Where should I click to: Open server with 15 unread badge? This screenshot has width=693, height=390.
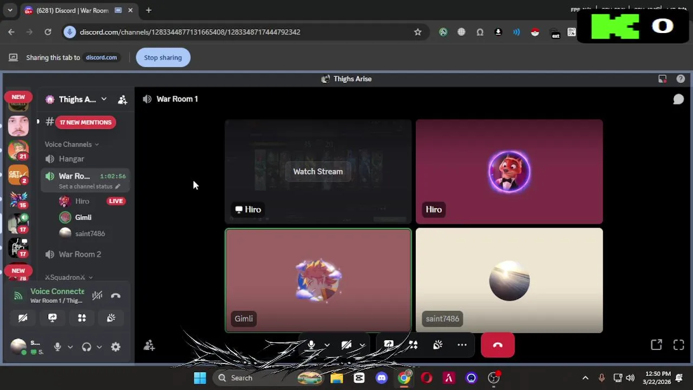[18, 199]
